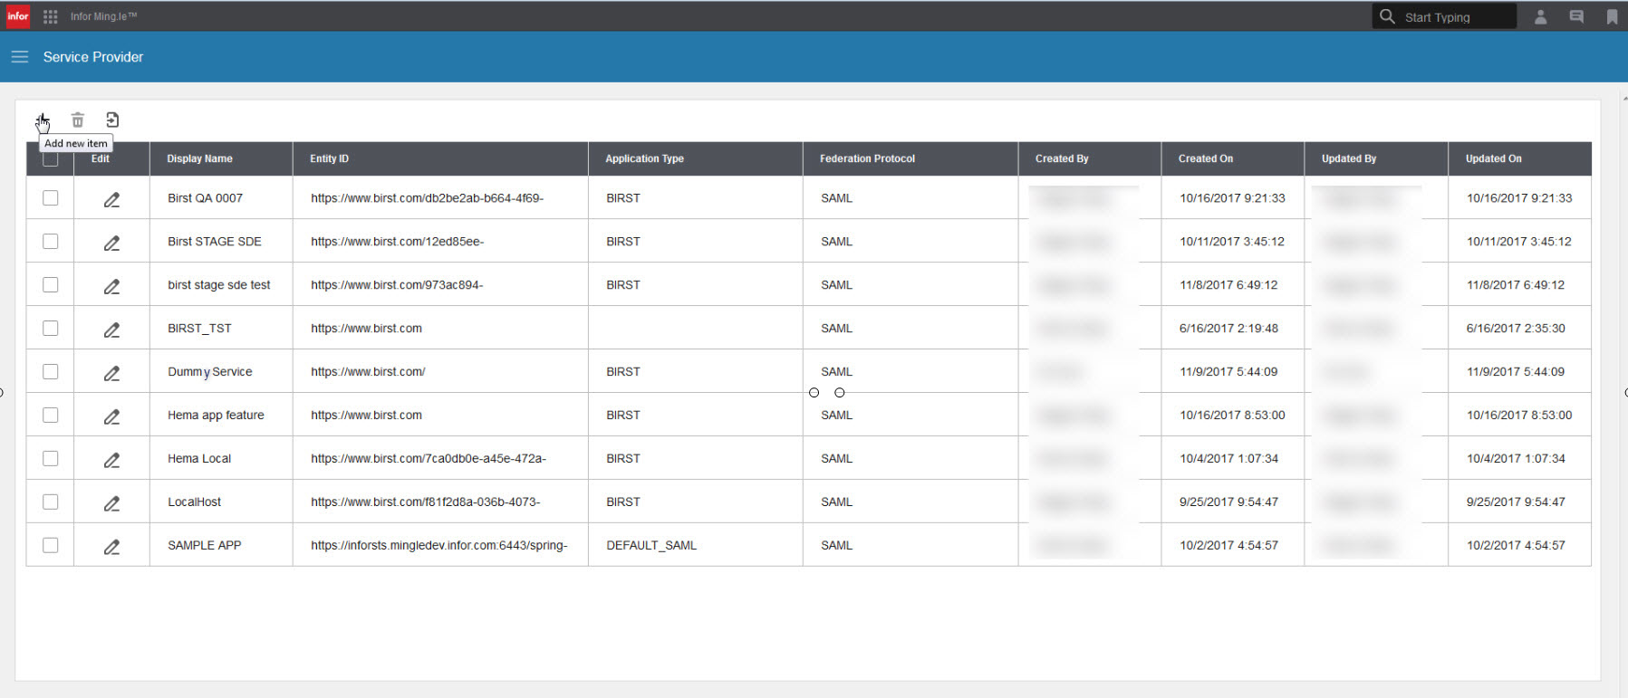1628x698 pixels.
Task: Edit the Birst STAGE SDE row
Action: [111, 243]
